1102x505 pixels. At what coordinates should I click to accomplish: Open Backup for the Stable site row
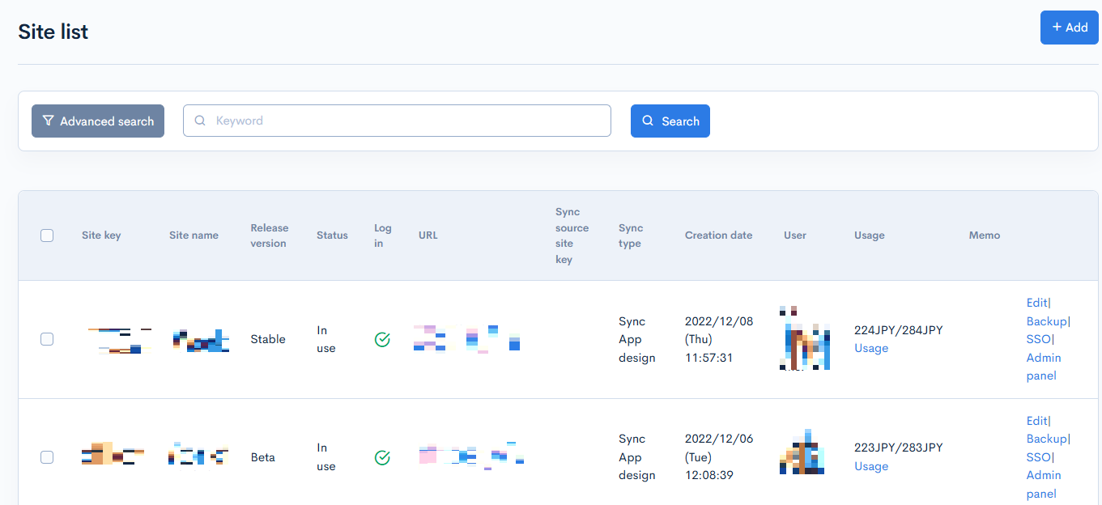1047,321
